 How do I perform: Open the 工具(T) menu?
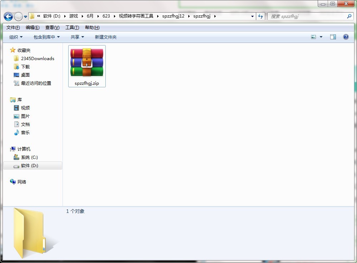[x=72, y=28]
